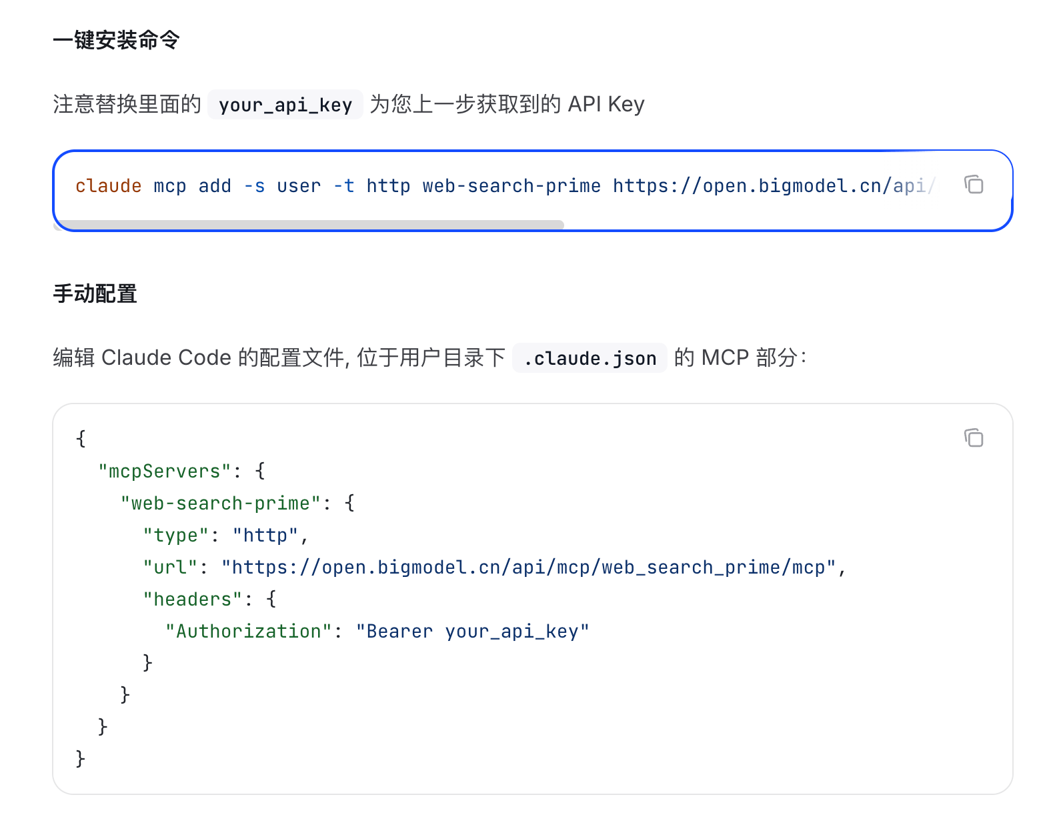Click the -s user option in command
This screenshot has height=815, width=1063.
coord(282,186)
